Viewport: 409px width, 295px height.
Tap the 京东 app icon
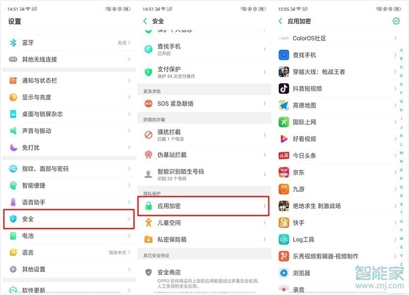tap(283, 172)
